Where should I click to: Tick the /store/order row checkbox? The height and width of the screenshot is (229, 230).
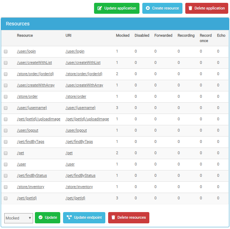coord(6,97)
